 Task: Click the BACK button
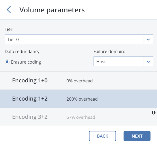coord(102,136)
